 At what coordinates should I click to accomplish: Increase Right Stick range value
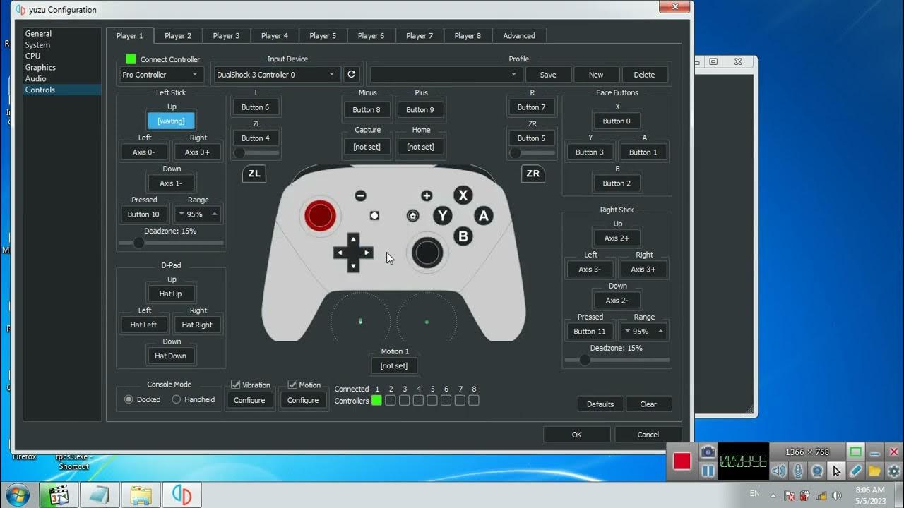[x=661, y=331]
